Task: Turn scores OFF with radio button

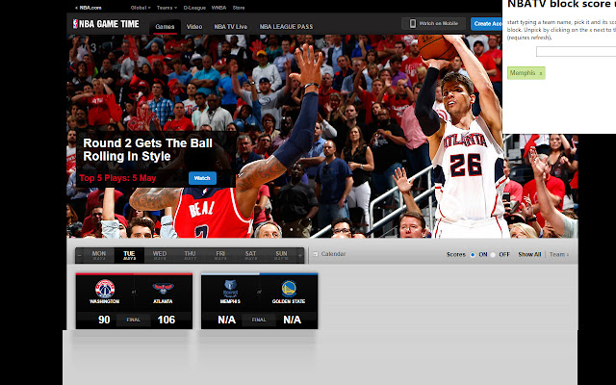Action: tap(493, 254)
